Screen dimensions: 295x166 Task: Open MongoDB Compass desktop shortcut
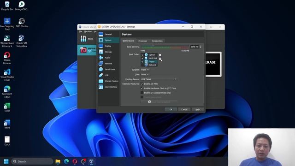[22, 6]
